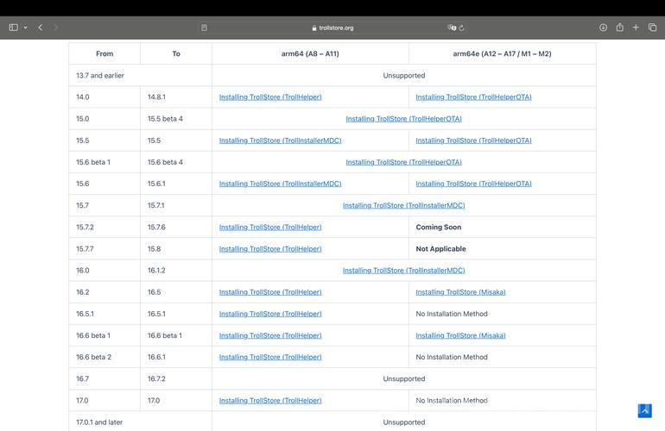Open TrollInstallerMDC link in 15.6 row
The height and width of the screenshot is (431, 665).
(281, 184)
